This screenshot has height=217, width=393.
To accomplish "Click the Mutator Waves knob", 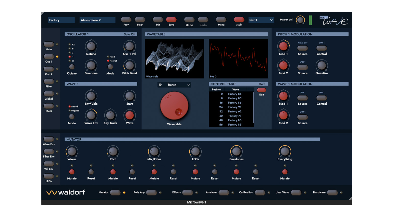I will point(72,151).
